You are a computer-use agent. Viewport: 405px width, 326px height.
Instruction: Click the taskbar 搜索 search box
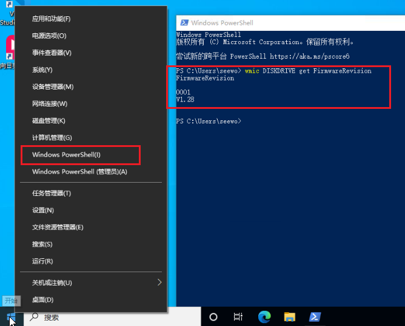[x=112, y=317]
